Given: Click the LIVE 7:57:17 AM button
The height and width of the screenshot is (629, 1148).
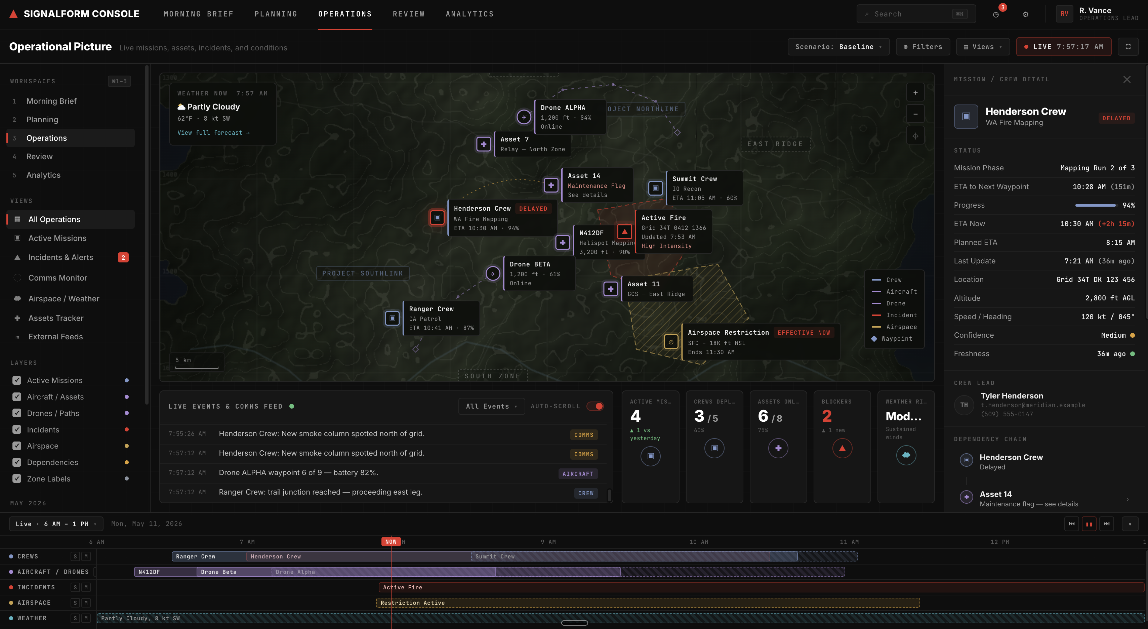Looking at the screenshot, I should 1063,47.
